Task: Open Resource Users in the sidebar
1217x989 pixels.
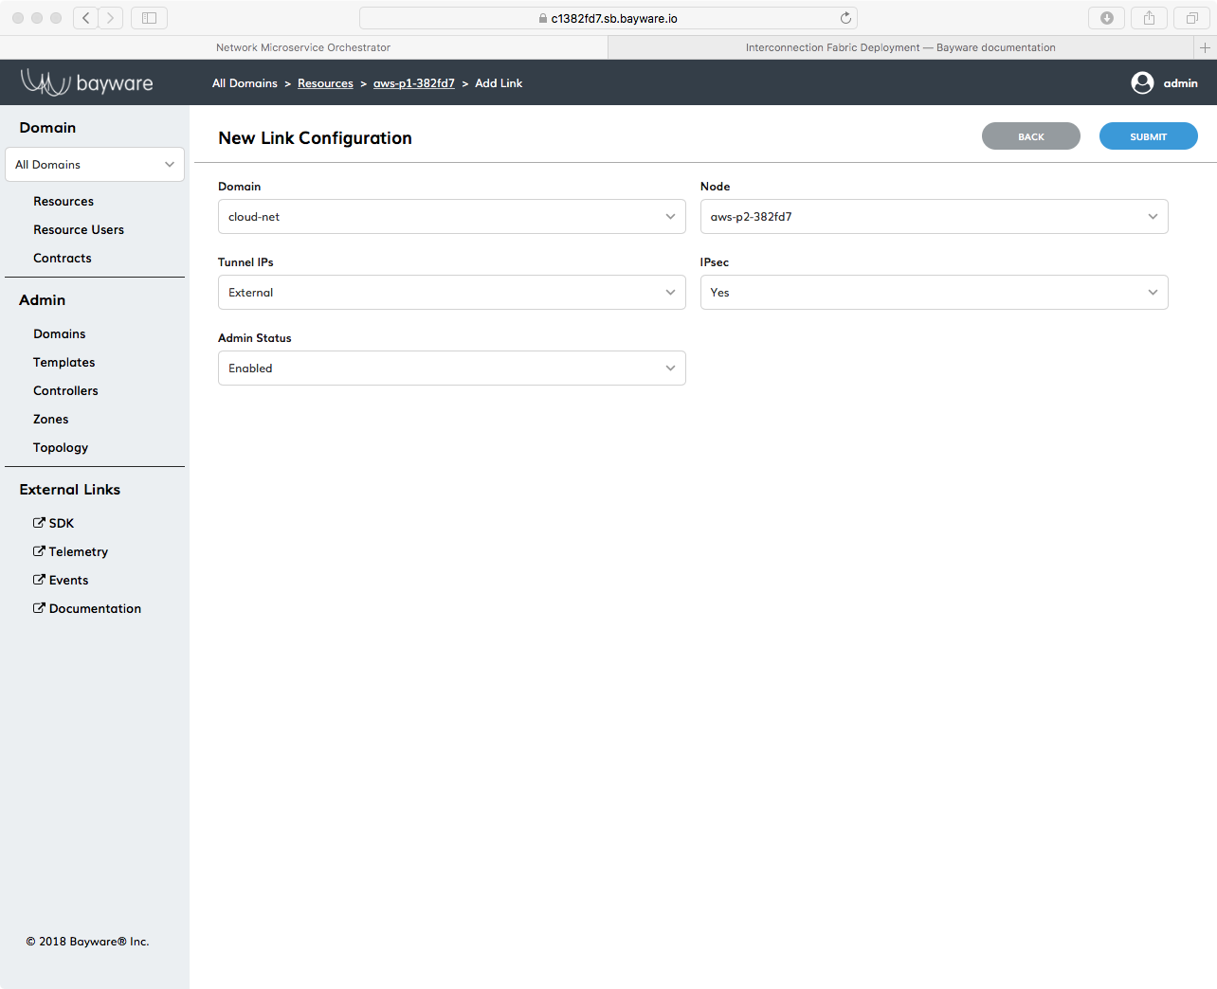Action: click(79, 230)
